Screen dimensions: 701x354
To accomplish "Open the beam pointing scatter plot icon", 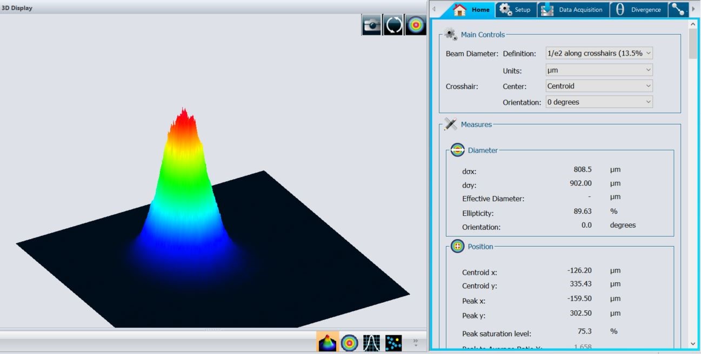I will [x=392, y=341].
